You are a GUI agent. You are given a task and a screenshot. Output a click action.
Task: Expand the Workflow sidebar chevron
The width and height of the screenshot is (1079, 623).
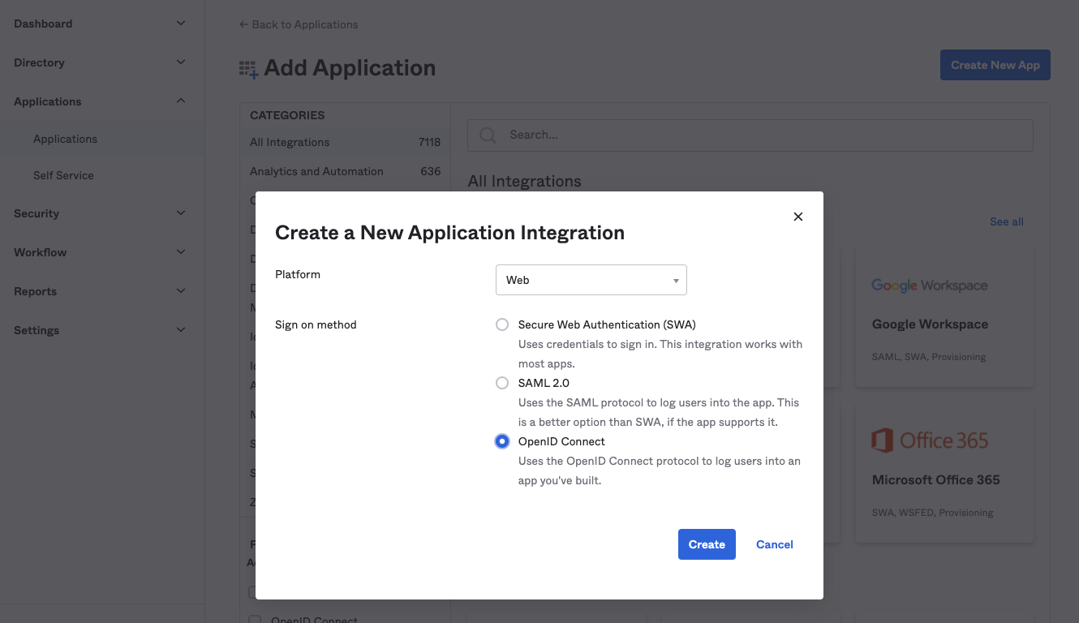pos(181,252)
